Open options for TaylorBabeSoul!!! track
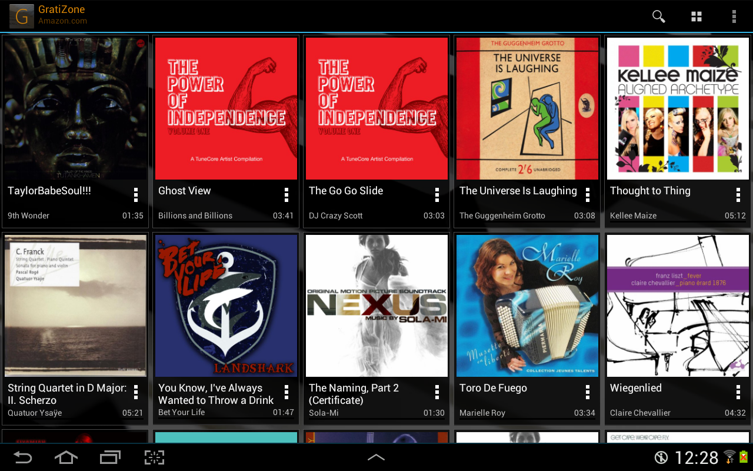Viewport: 753px width, 471px height. 136,195
